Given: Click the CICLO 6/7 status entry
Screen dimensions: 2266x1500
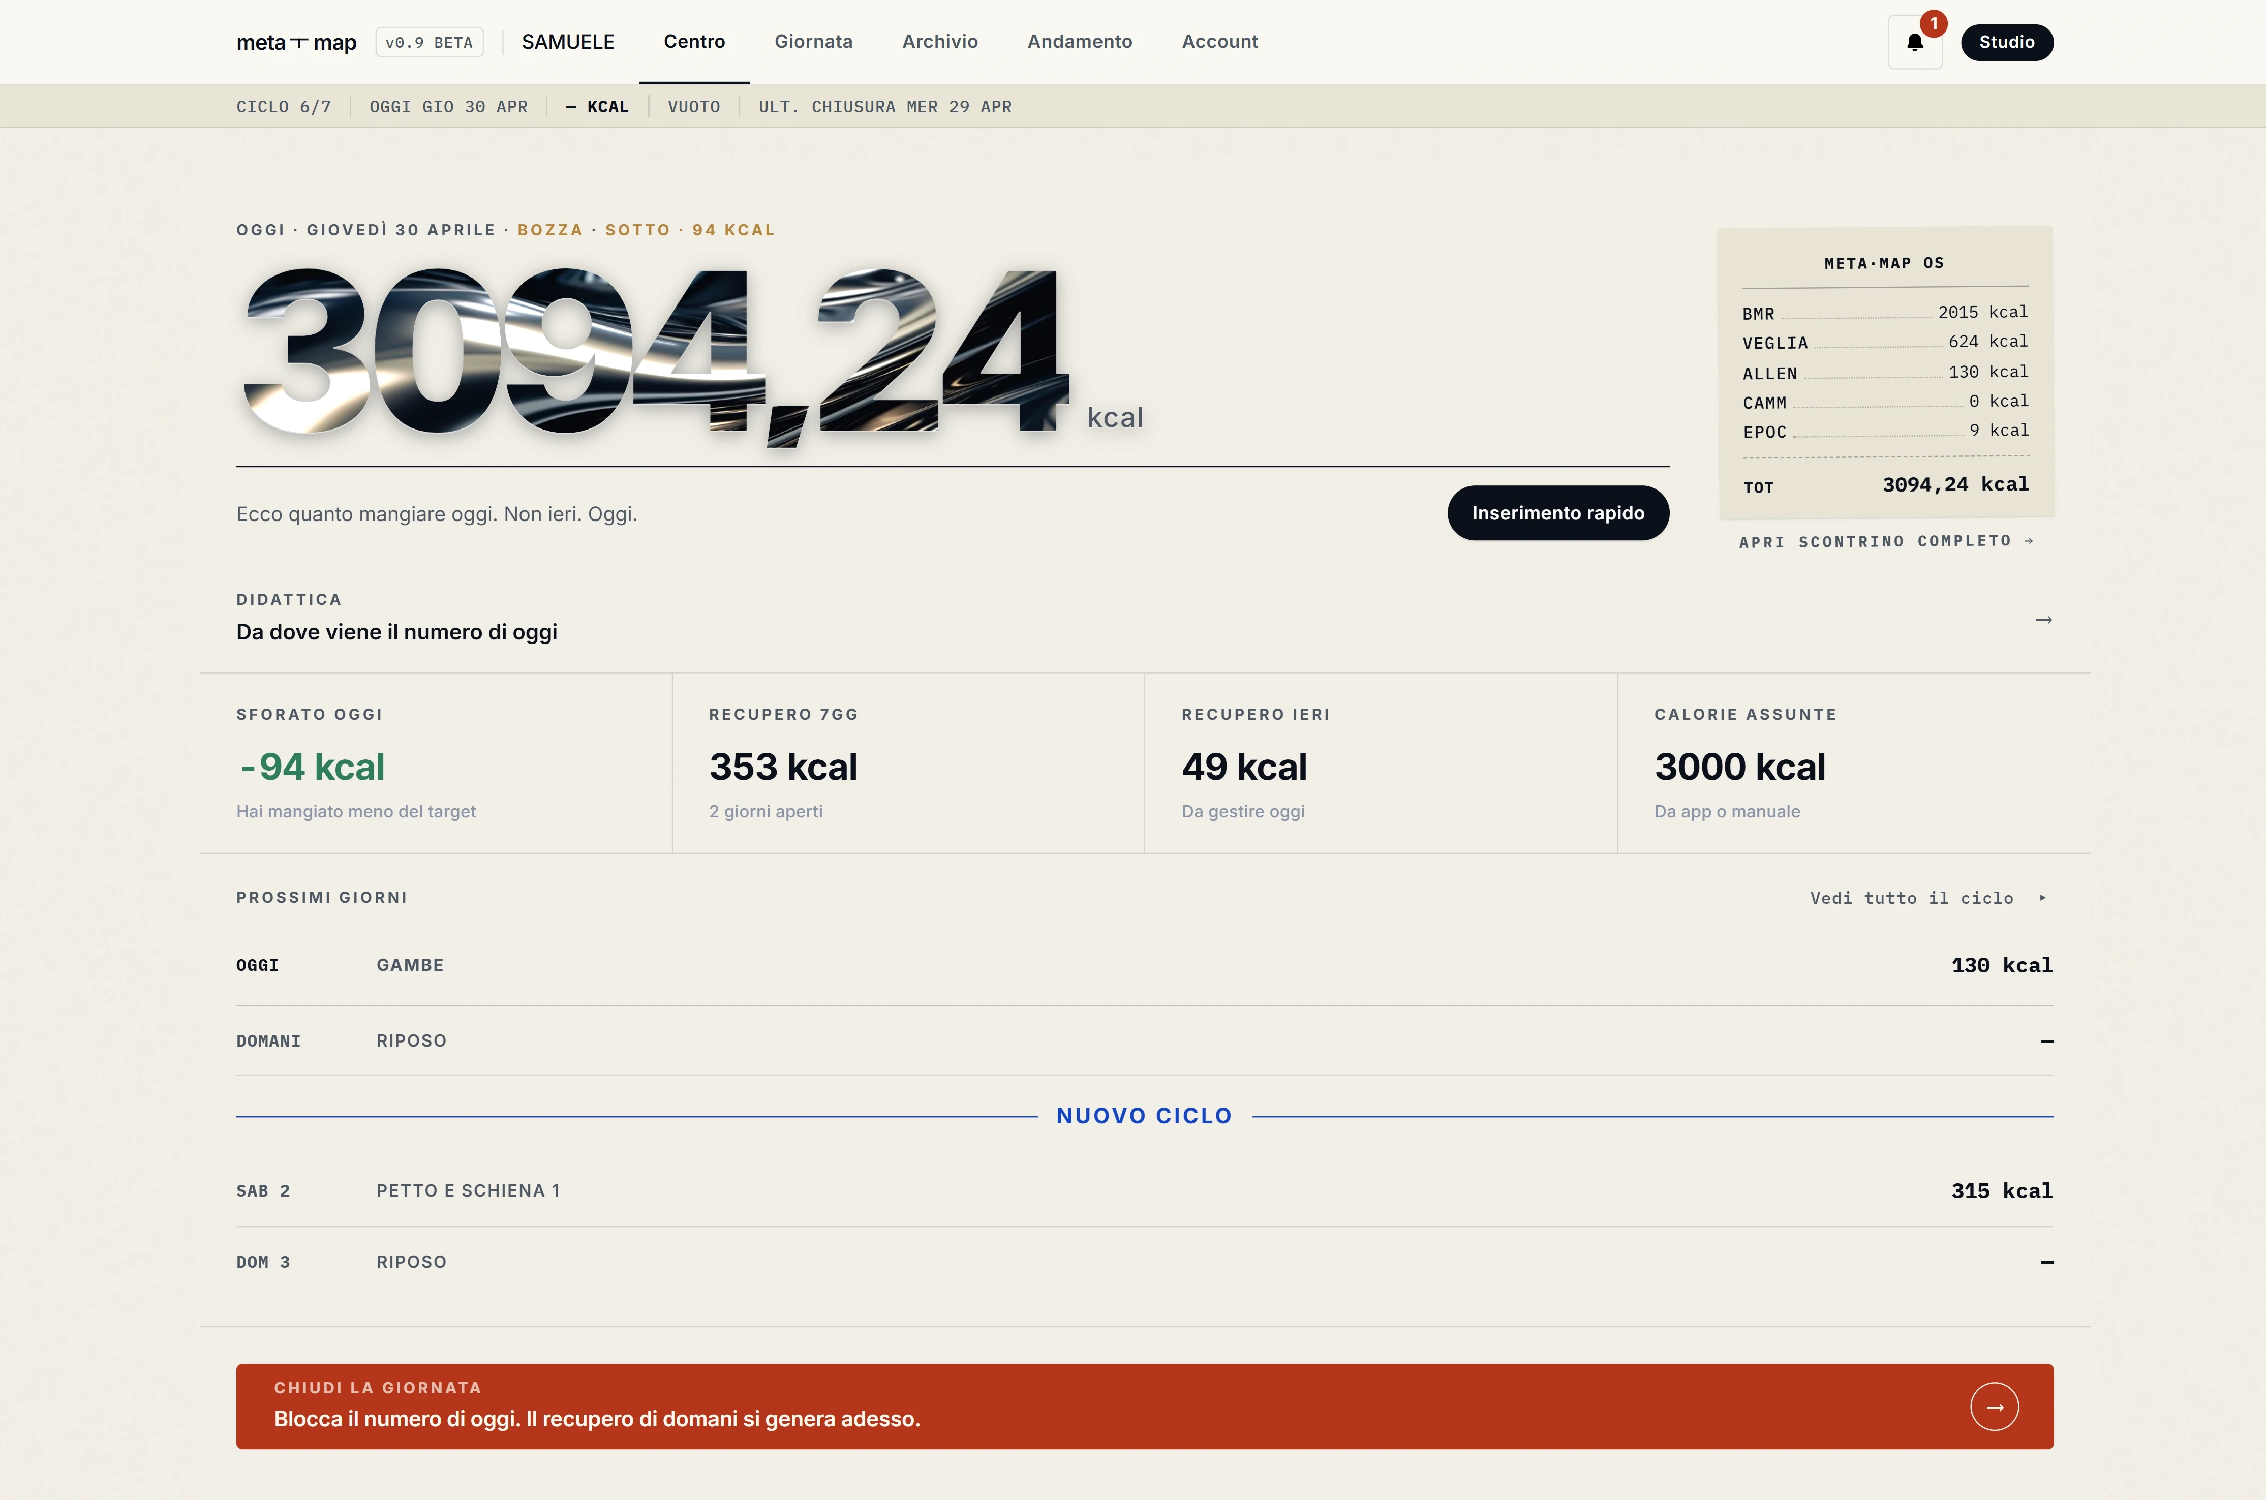Looking at the screenshot, I should pyautogui.click(x=284, y=106).
